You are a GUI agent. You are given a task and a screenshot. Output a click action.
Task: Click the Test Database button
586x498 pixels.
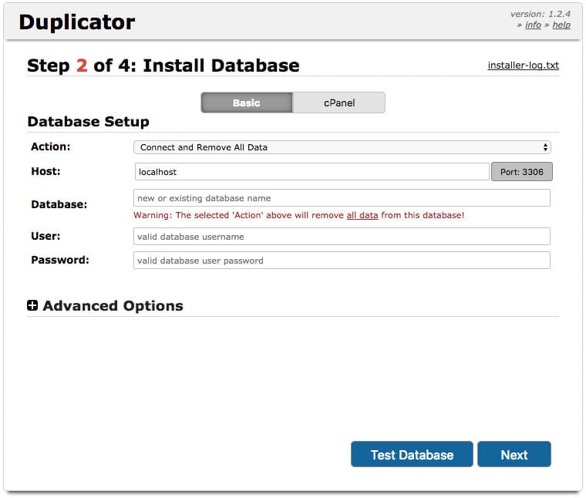pyautogui.click(x=412, y=454)
